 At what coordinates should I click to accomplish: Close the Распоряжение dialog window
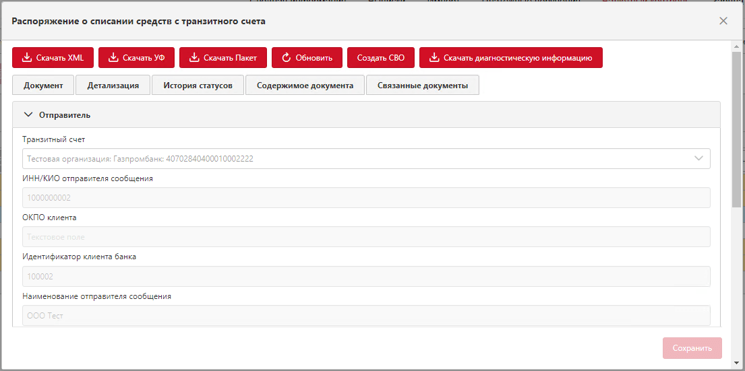(723, 21)
